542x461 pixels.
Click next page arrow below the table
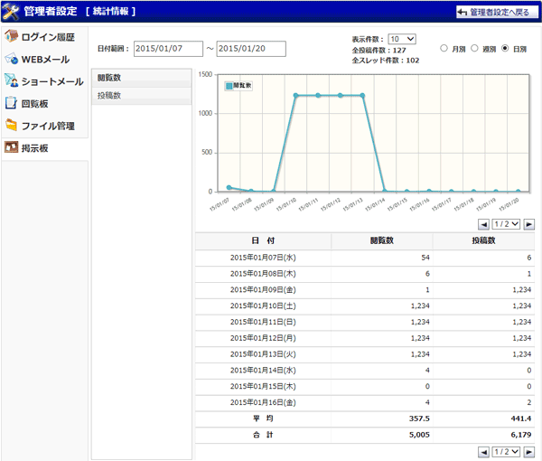click(528, 451)
